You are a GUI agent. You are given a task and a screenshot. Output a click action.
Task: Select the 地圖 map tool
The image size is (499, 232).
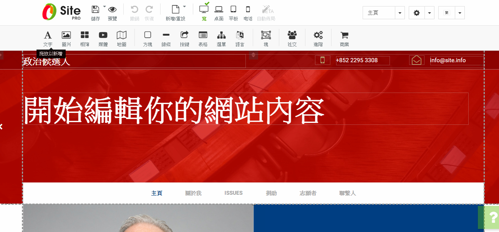coord(121,38)
